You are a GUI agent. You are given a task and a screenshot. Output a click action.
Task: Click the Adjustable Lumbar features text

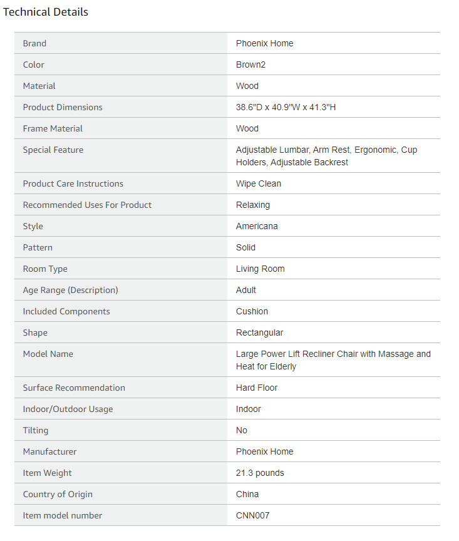[326, 156]
